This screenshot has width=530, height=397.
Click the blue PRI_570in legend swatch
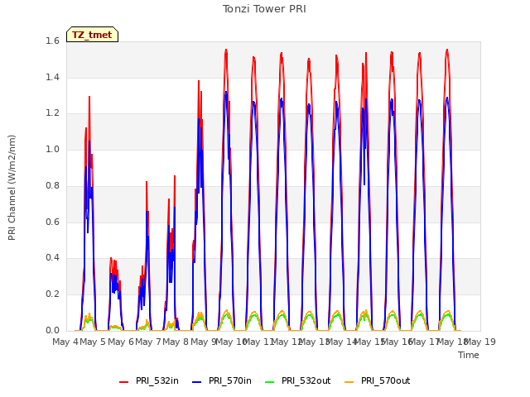197,382
